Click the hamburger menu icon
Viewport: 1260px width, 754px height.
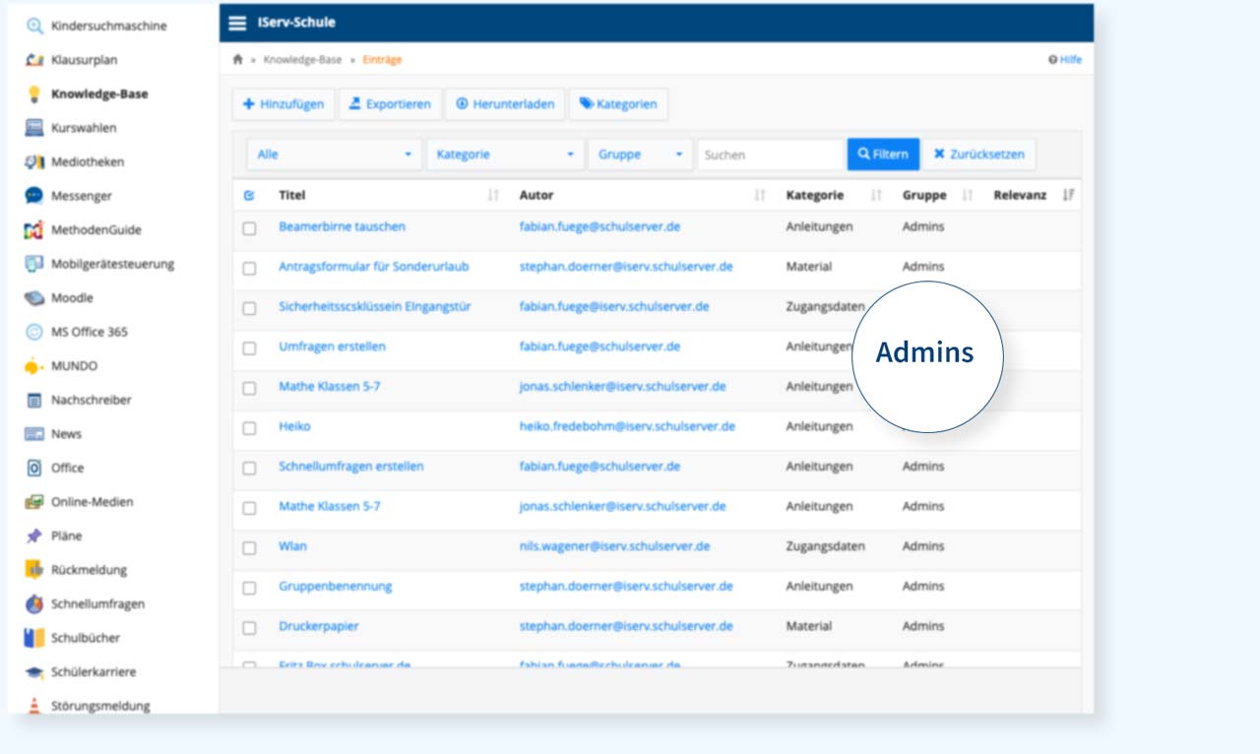(237, 23)
